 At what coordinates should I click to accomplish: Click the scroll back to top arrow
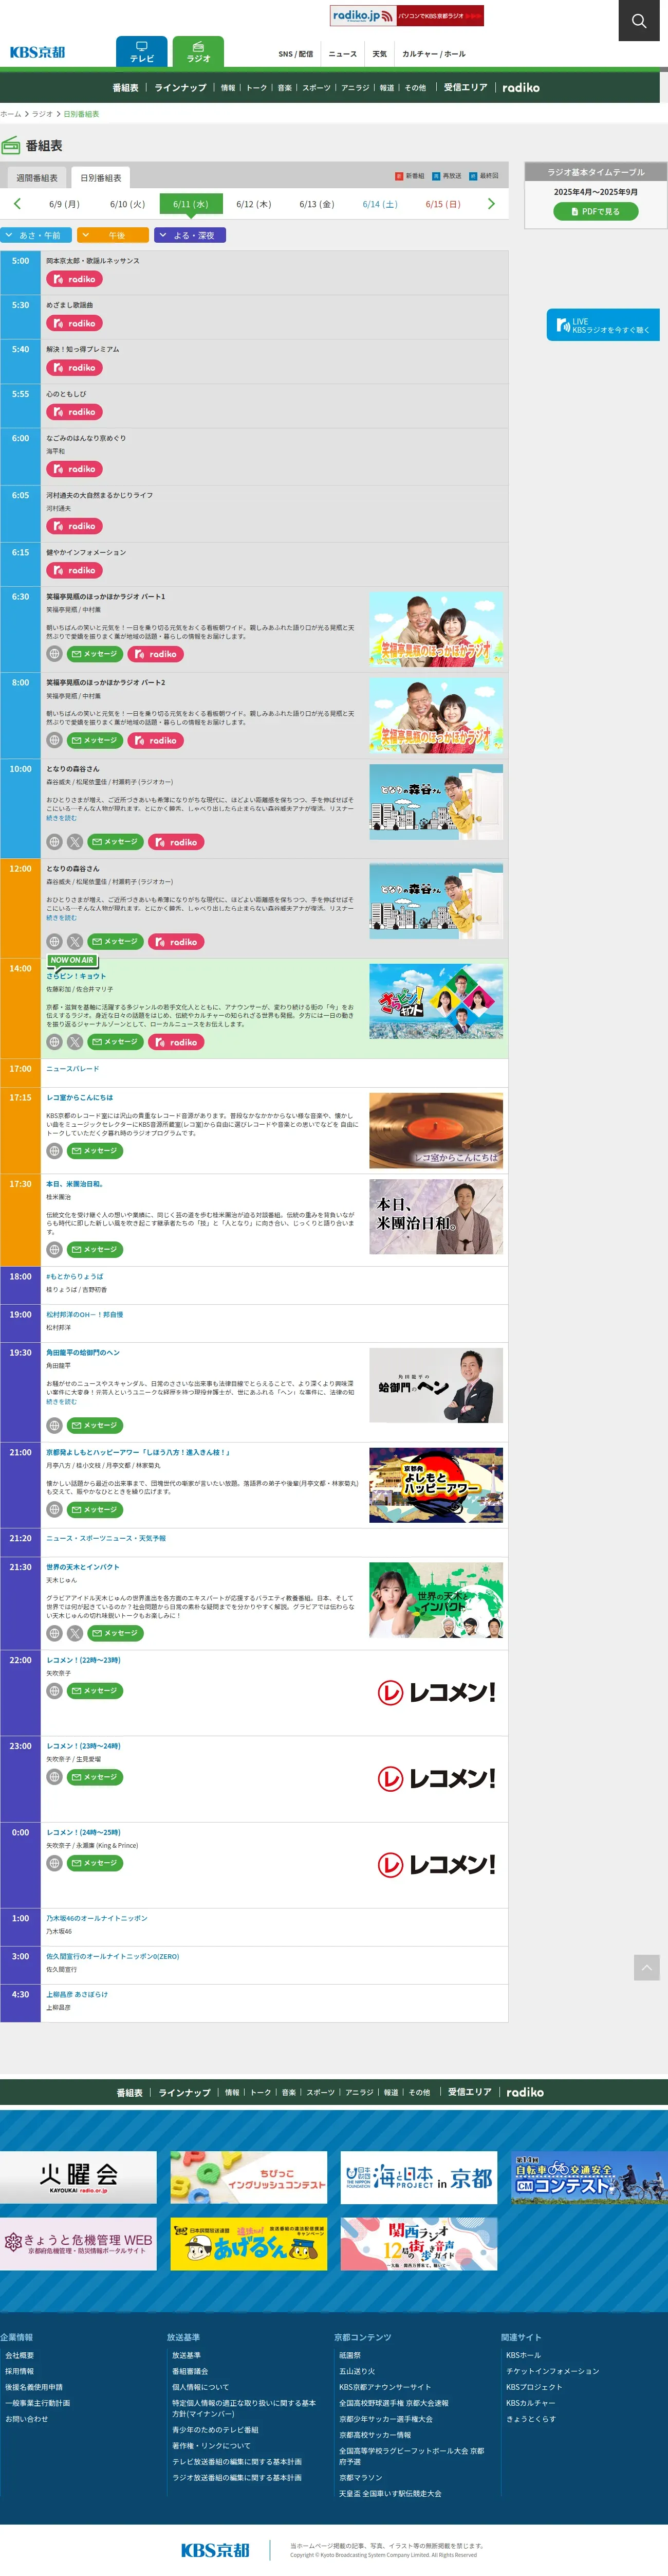click(x=647, y=1968)
